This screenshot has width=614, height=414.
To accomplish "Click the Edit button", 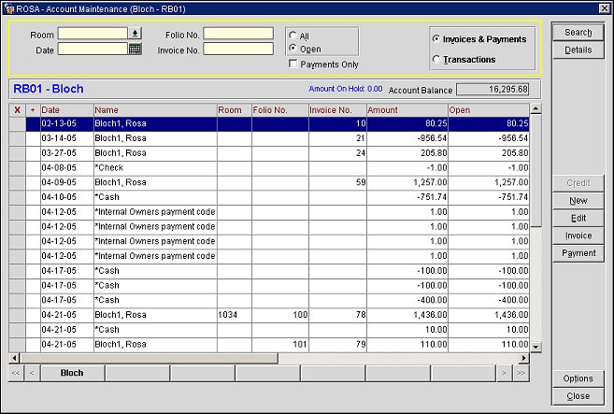I will (x=578, y=218).
